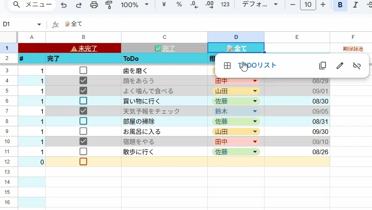Open 鈴木 dropdown in 天気予報 row

(x=255, y=111)
